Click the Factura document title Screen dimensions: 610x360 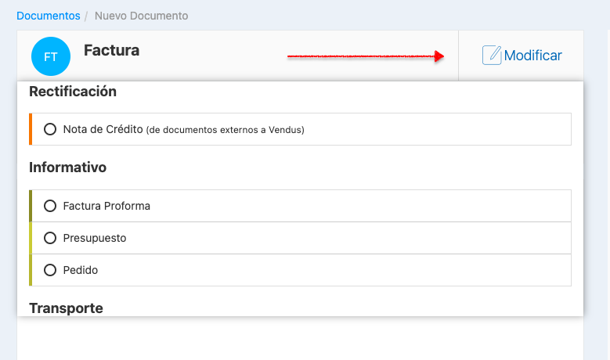click(111, 51)
